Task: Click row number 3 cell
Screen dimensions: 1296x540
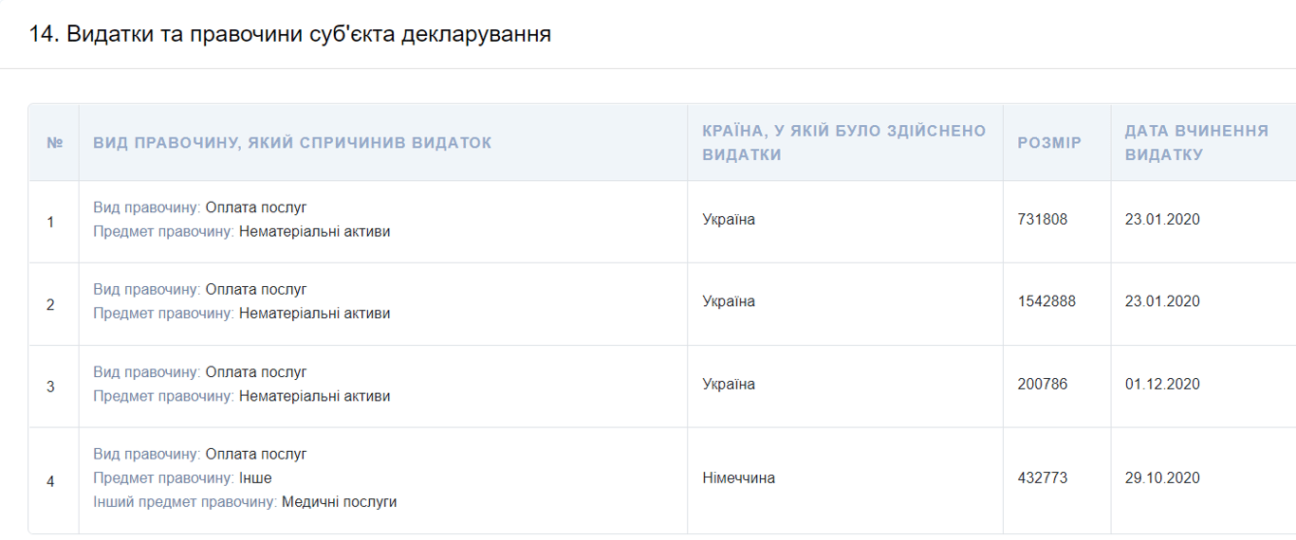Action: tap(51, 387)
